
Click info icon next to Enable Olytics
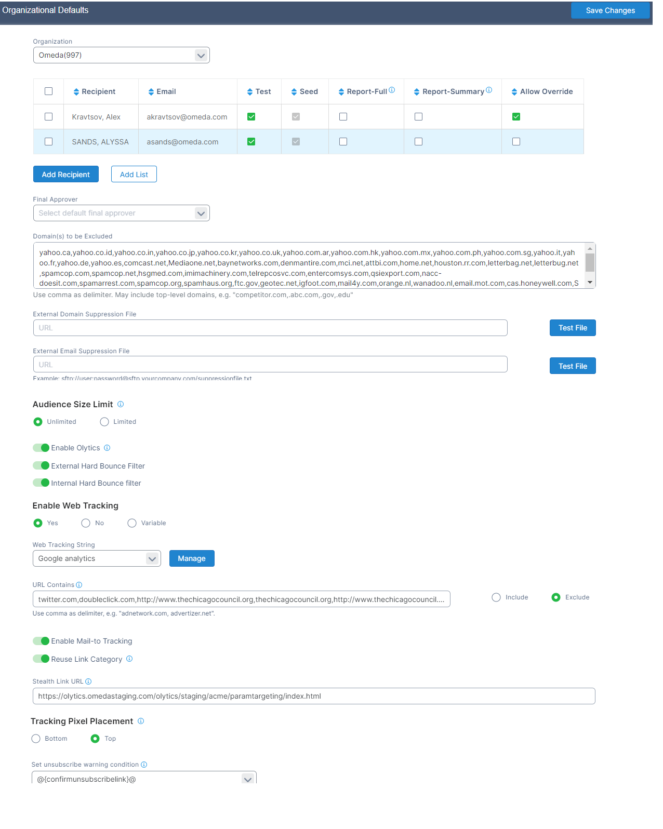click(107, 448)
